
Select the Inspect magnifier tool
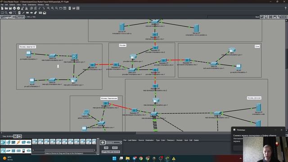click(6, 13)
